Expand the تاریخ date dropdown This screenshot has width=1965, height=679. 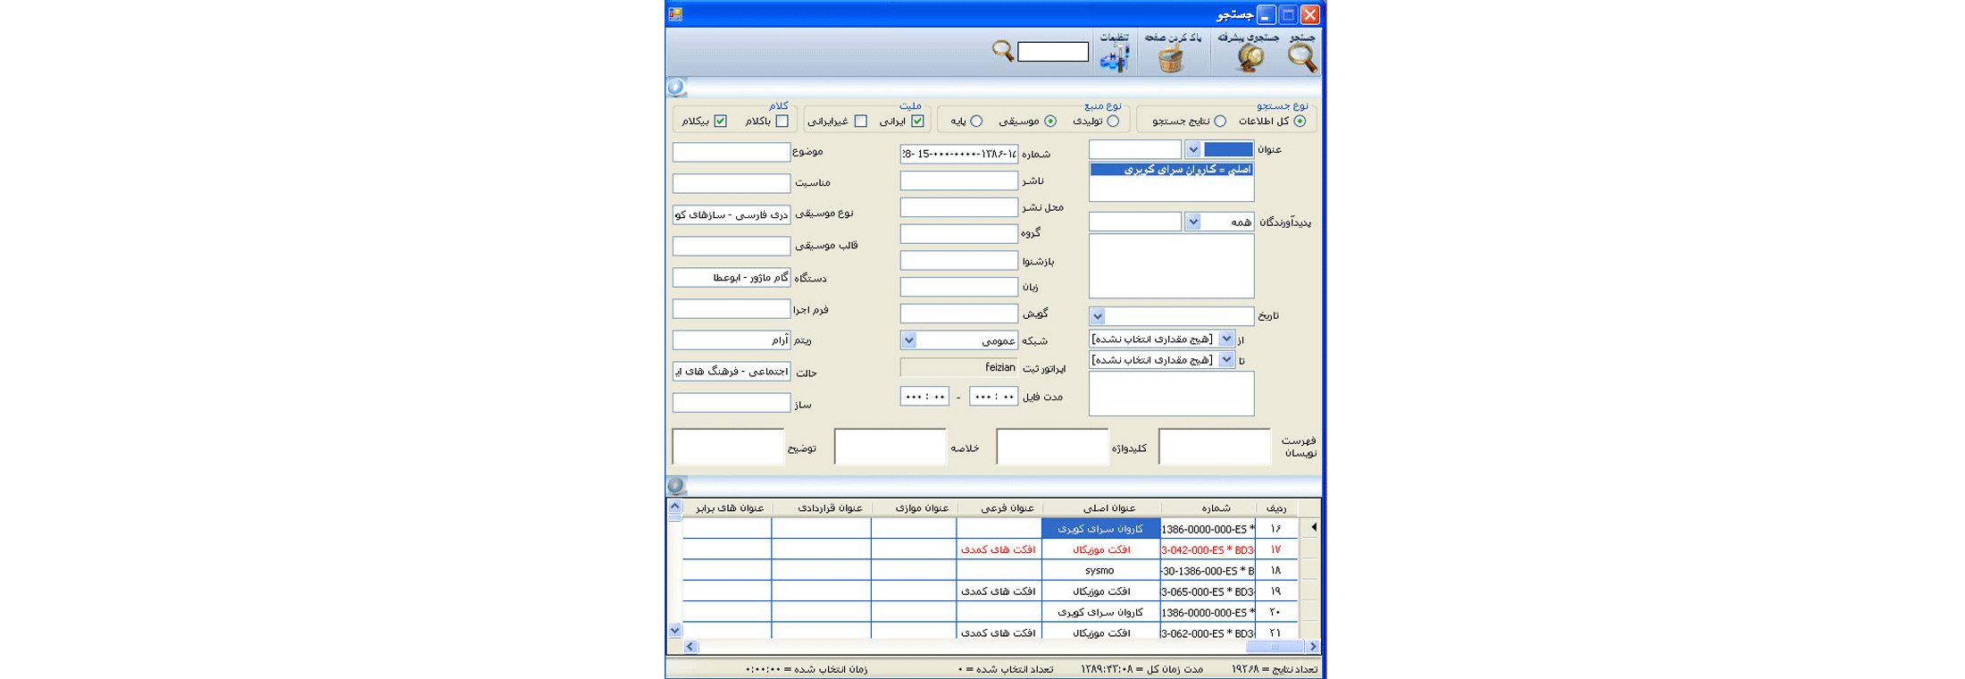click(1098, 316)
